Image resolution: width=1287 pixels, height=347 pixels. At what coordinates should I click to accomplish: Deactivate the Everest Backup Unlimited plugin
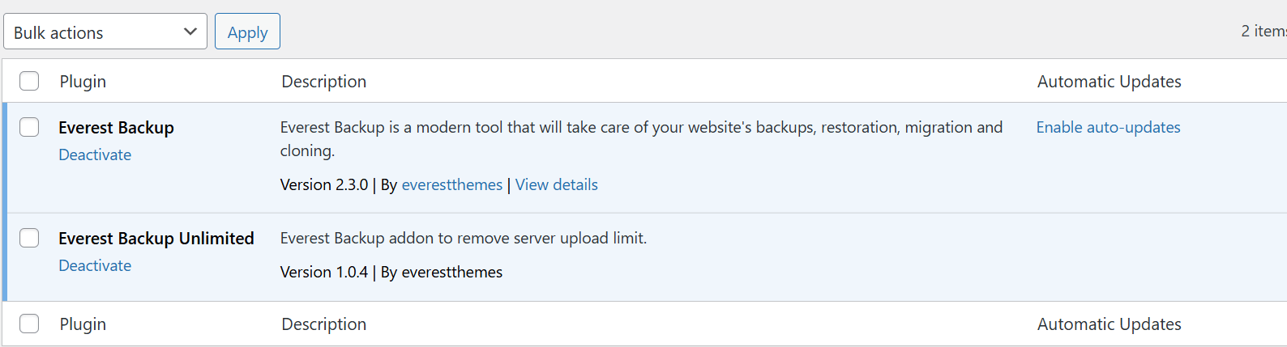[95, 265]
